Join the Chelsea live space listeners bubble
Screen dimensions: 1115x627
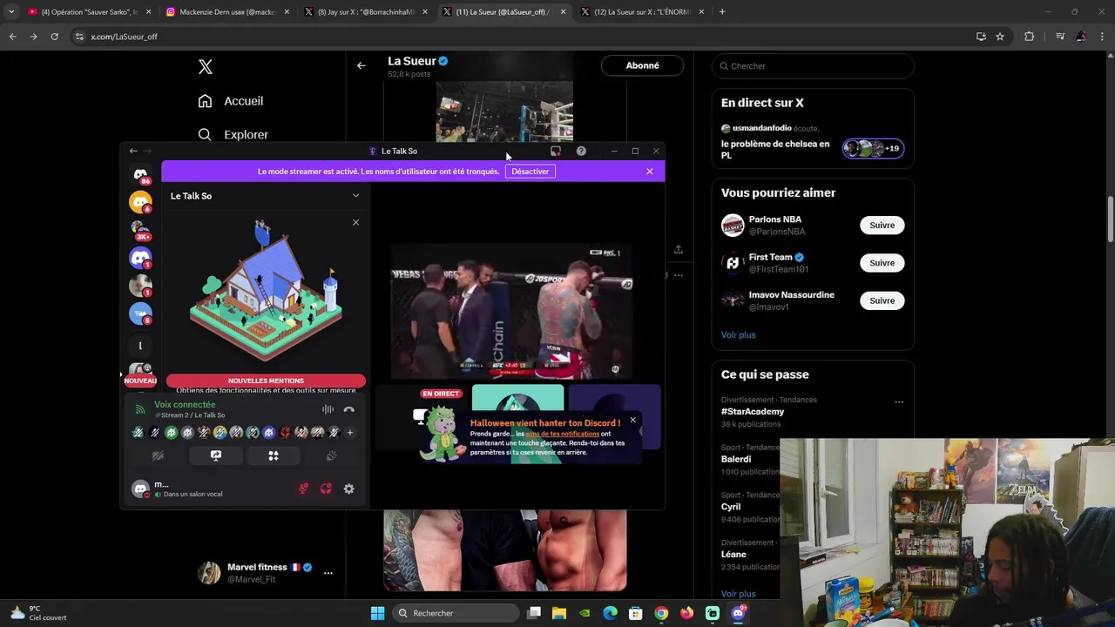873,148
